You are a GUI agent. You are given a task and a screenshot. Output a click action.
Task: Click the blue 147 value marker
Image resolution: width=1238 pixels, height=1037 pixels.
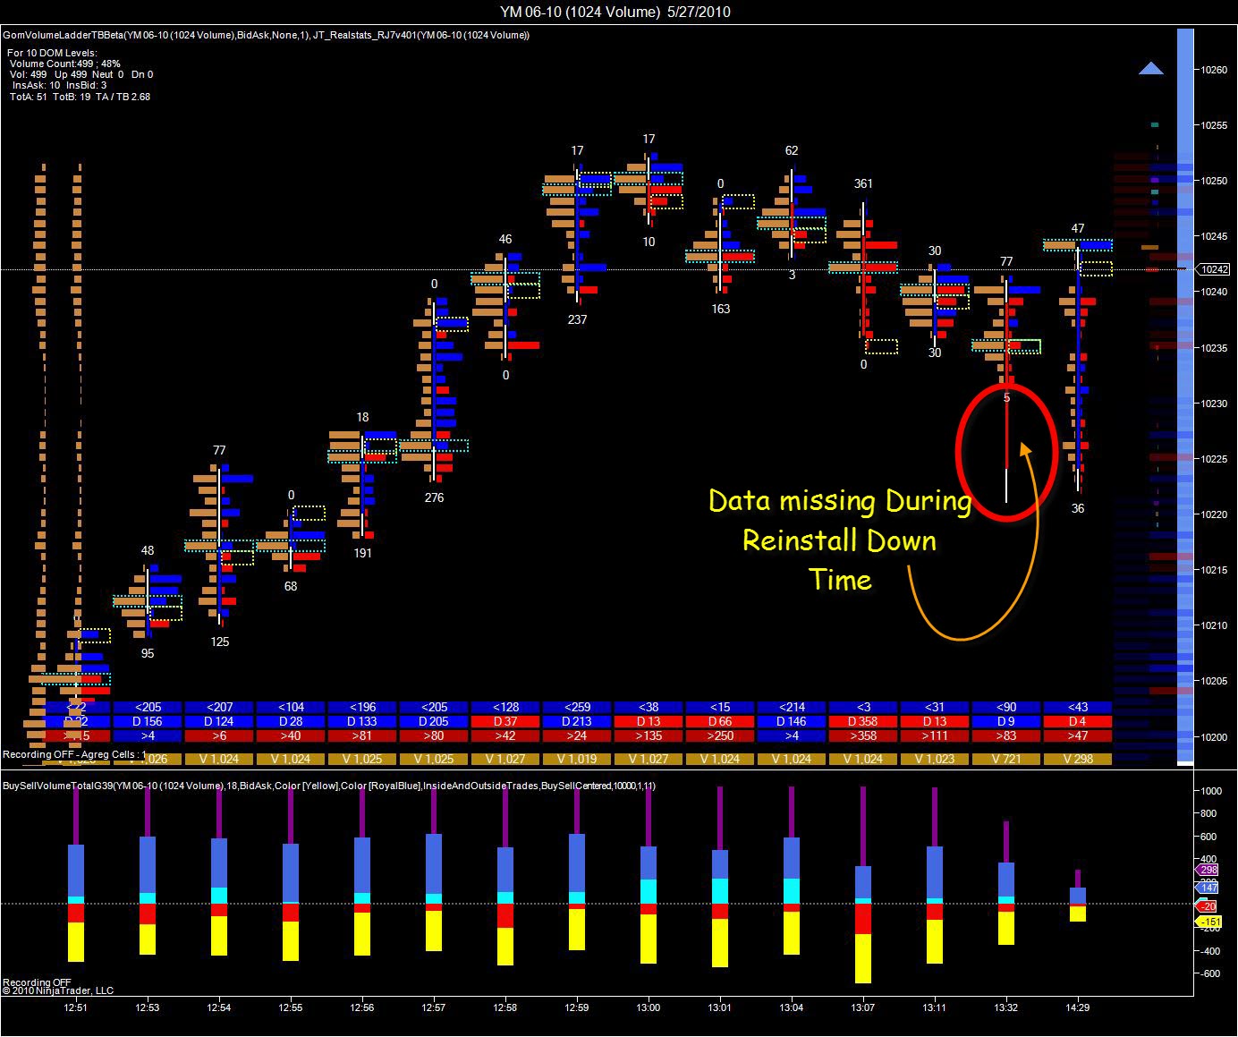1208,888
